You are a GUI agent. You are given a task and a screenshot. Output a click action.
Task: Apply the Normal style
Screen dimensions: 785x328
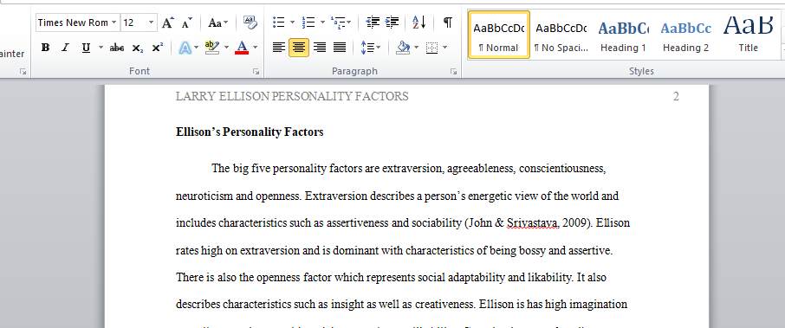pyautogui.click(x=498, y=35)
